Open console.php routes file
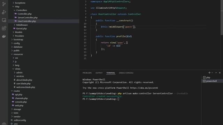223x125 pixels. point(21,102)
